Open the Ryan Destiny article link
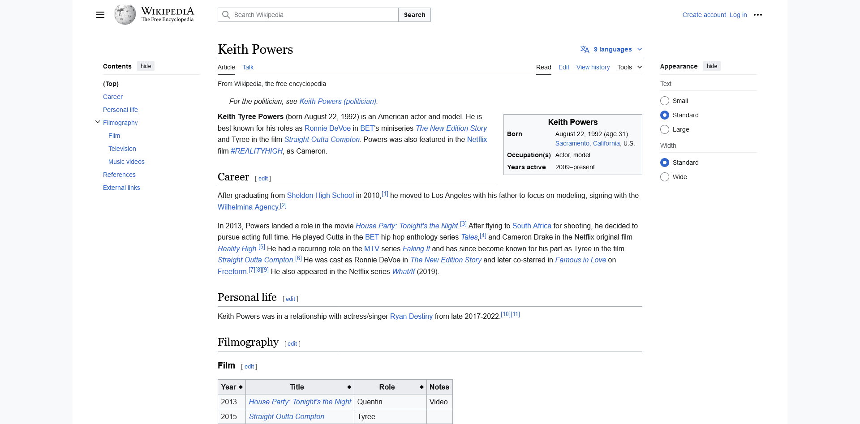 click(411, 316)
